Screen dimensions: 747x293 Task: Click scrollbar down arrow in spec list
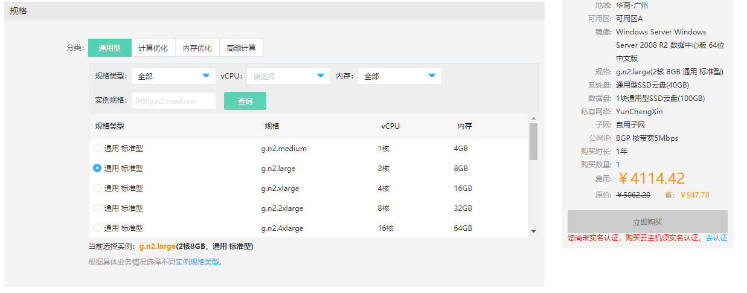[533, 231]
